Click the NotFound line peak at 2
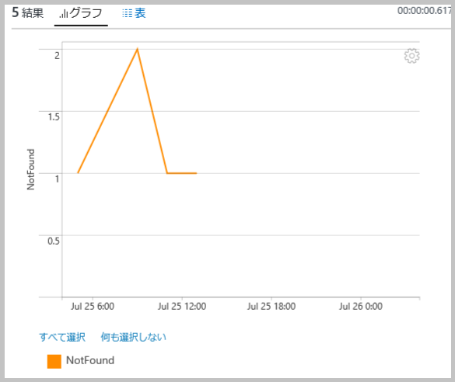The width and height of the screenshot is (455, 382). point(137,49)
